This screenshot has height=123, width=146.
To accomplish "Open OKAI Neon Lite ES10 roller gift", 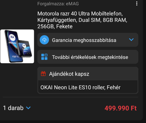I will coord(88,87).
